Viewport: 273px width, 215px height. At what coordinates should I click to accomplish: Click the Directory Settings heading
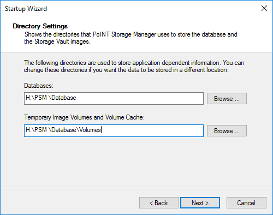pyautogui.click(x=40, y=26)
